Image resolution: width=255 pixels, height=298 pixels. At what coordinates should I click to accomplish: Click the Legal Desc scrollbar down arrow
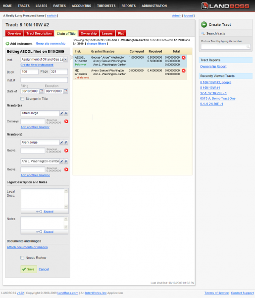tap(66, 207)
